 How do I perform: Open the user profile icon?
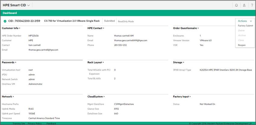pos(244,5)
